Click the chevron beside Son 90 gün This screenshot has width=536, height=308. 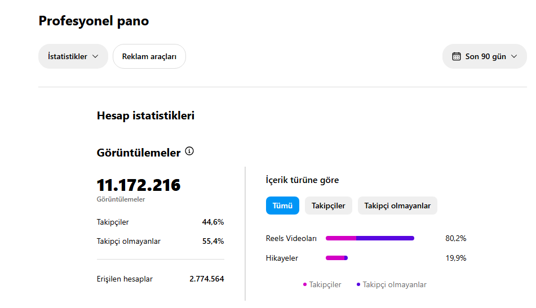click(x=514, y=56)
